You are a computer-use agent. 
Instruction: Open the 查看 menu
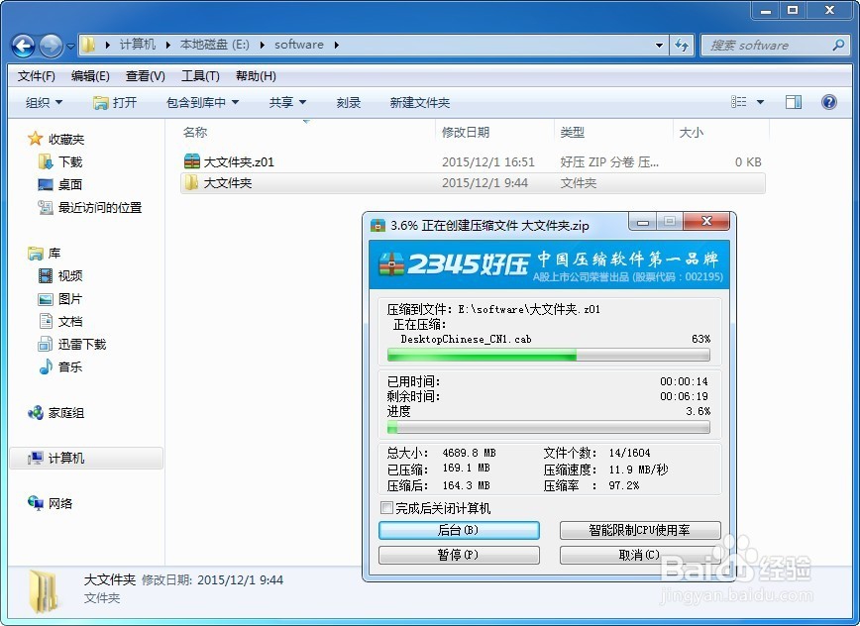point(144,75)
